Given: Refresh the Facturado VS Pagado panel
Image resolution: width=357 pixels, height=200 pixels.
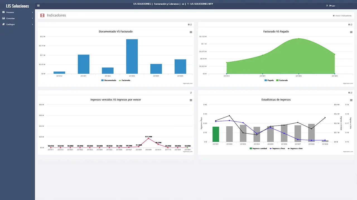Looking at the screenshot, I should (351, 25).
